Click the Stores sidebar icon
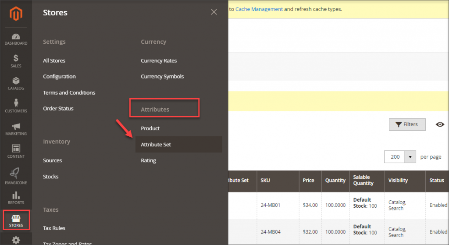This screenshot has height=245, width=449. click(16, 220)
